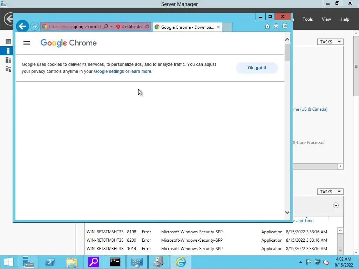The image size is (359, 269).
Task: Dismiss cookie notice with Ok, got it
Action: pyautogui.click(x=257, y=68)
